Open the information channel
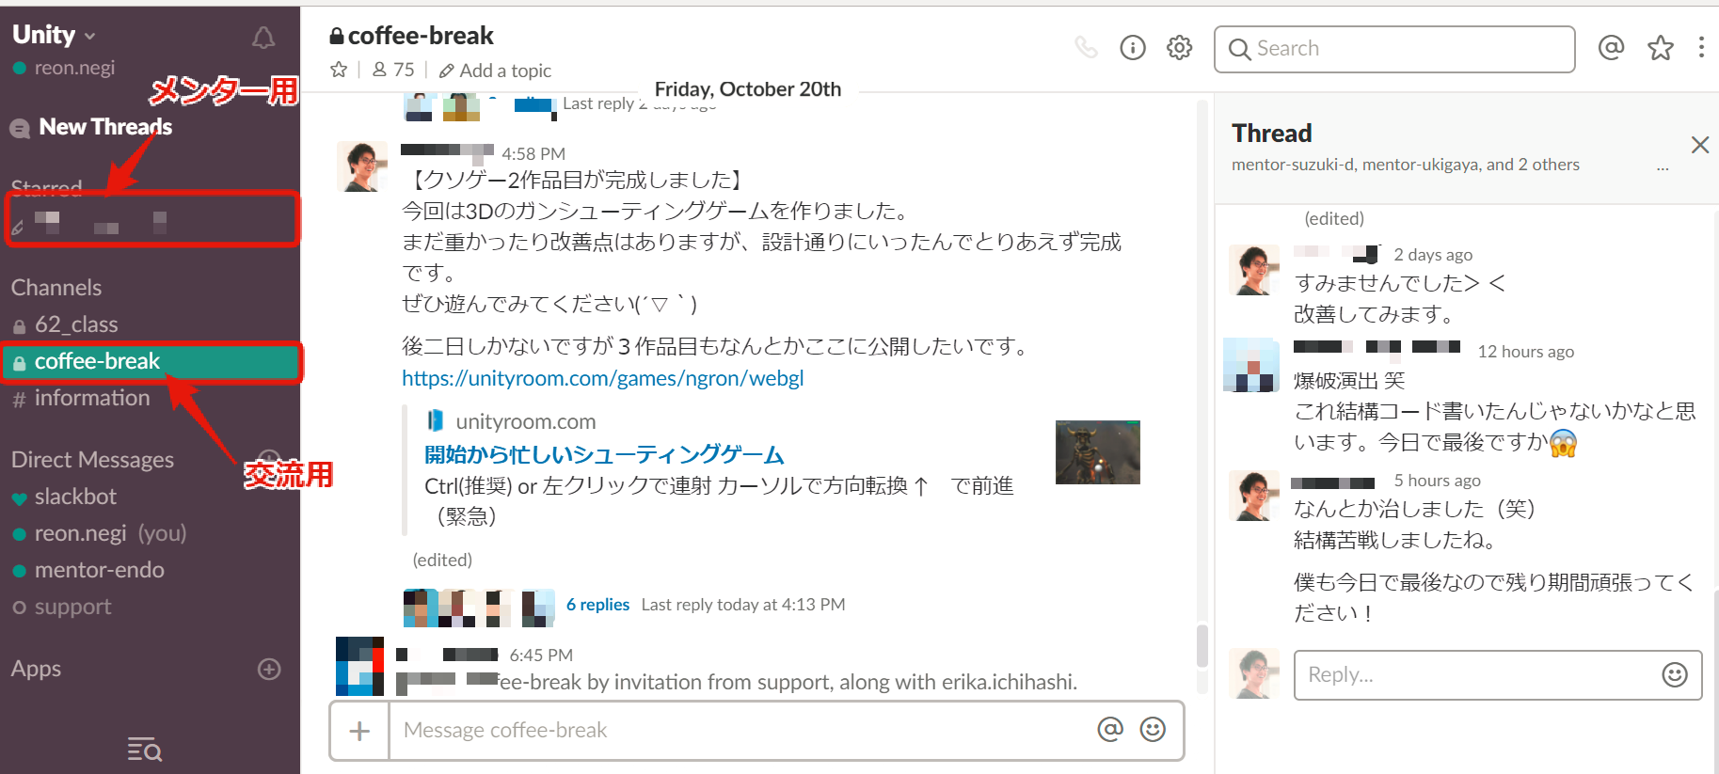 click(x=92, y=398)
